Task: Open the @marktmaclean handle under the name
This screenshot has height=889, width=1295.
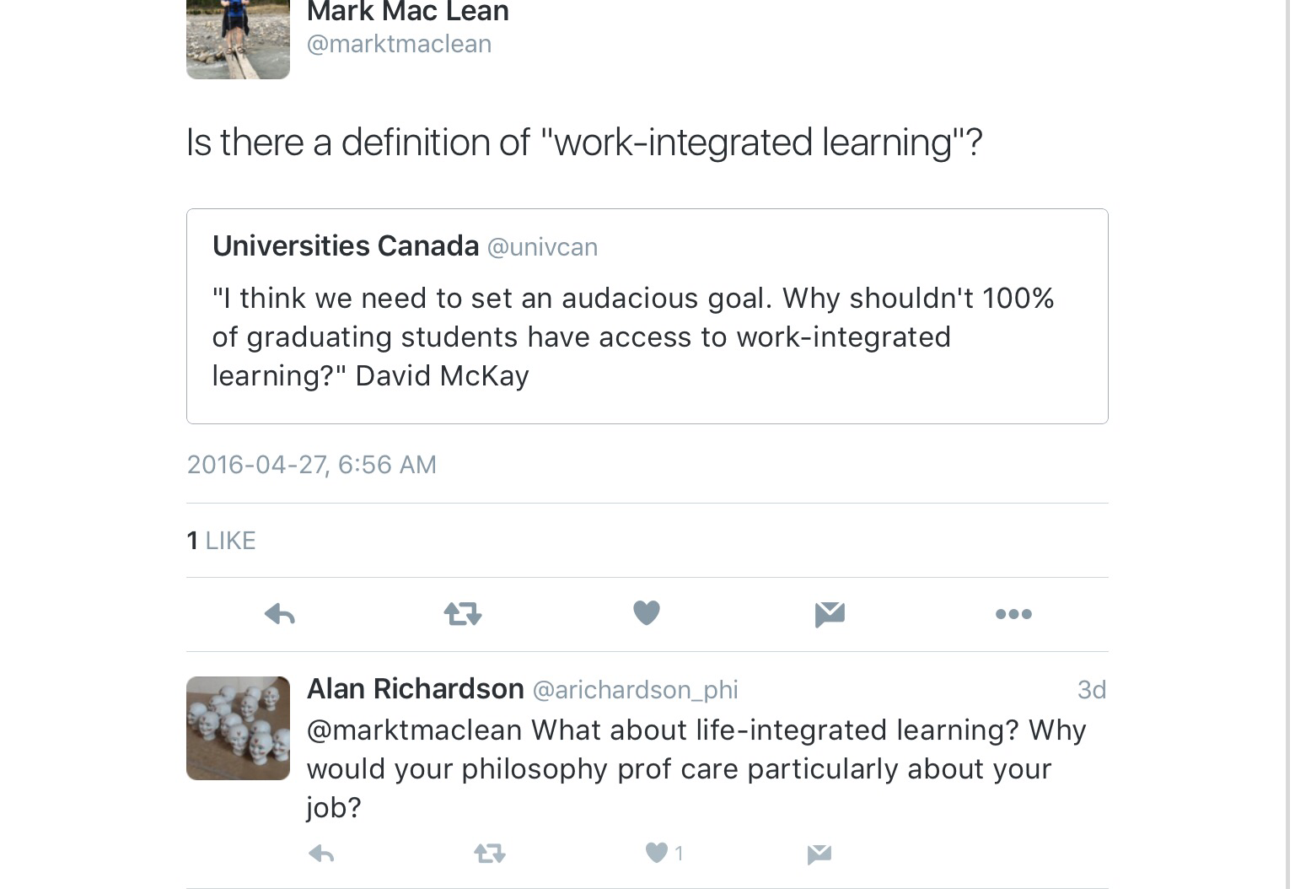Action: click(x=399, y=44)
